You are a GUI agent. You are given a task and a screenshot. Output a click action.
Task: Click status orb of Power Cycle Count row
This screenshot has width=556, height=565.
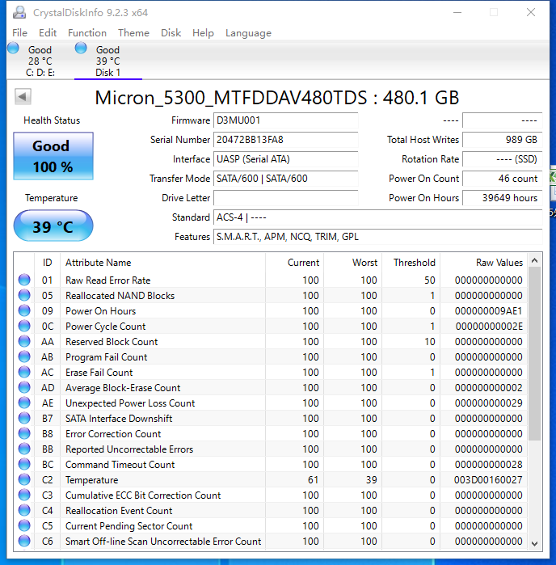[x=24, y=326]
